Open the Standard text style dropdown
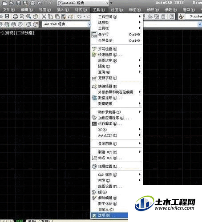This screenshot has height=222, width=202. (194, 16)
